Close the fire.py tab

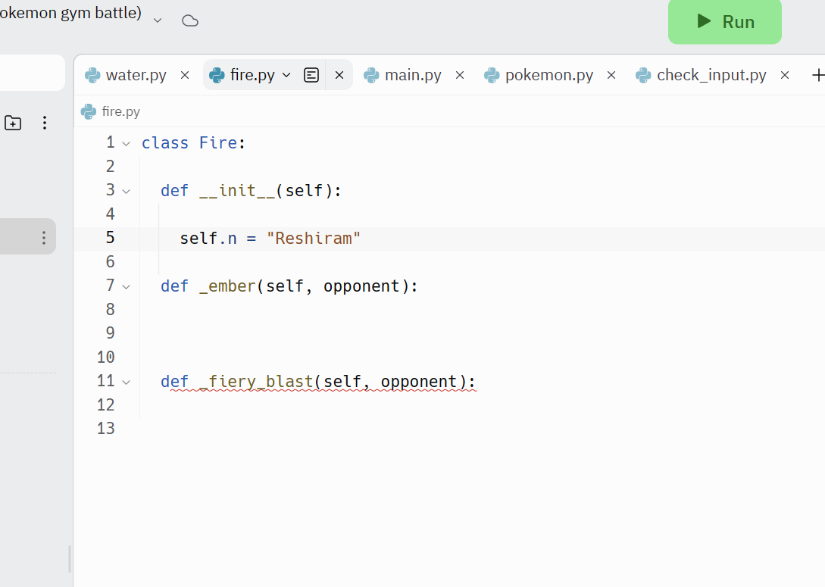click(x=339, y=75)
